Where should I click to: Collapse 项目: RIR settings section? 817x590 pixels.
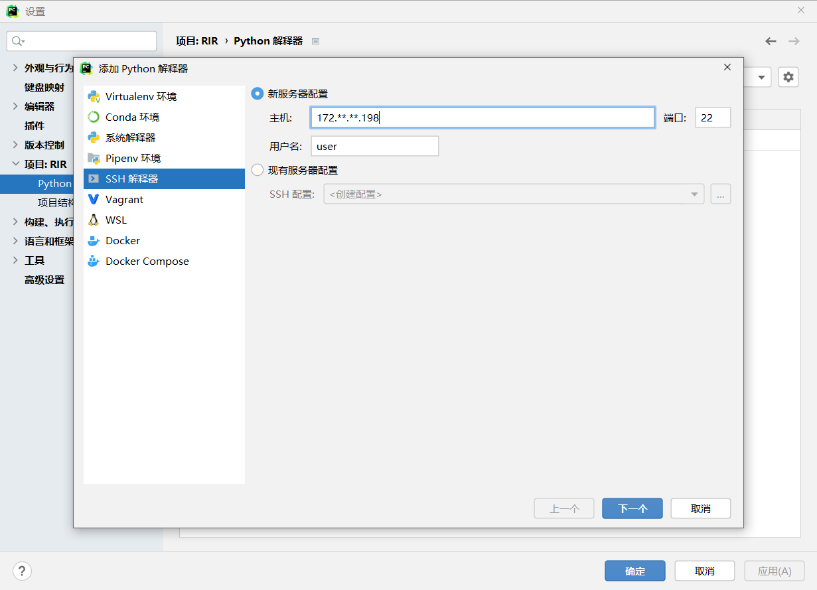click(x=15, y=164)
